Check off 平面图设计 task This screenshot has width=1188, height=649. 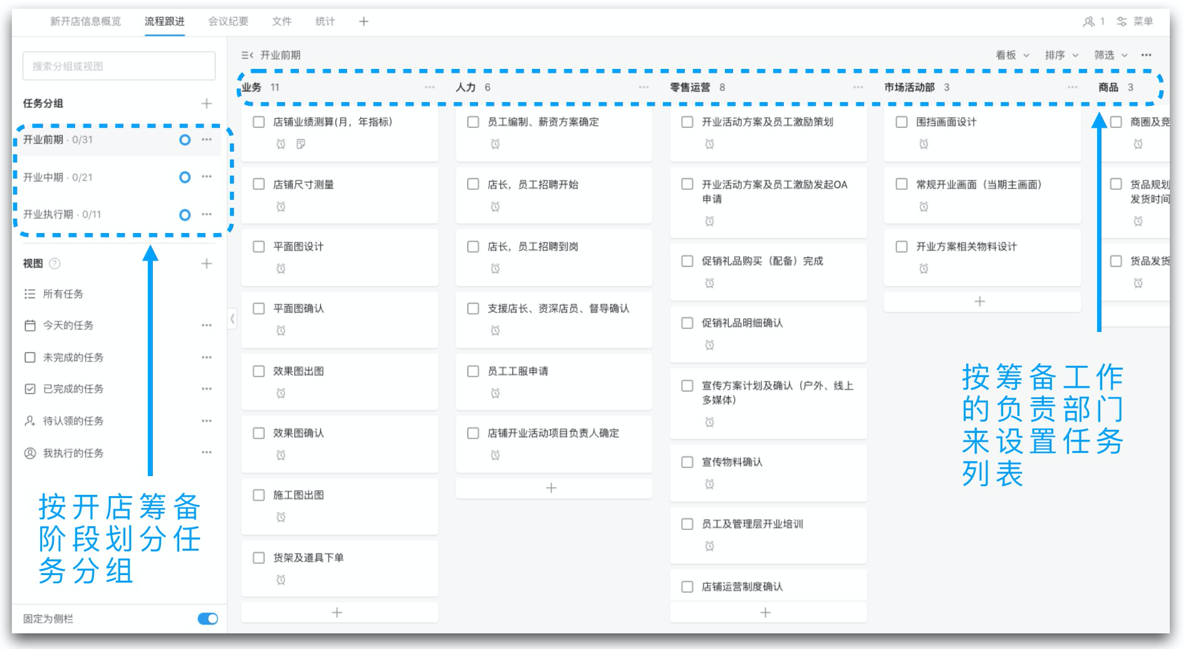[x=259, y=247]
